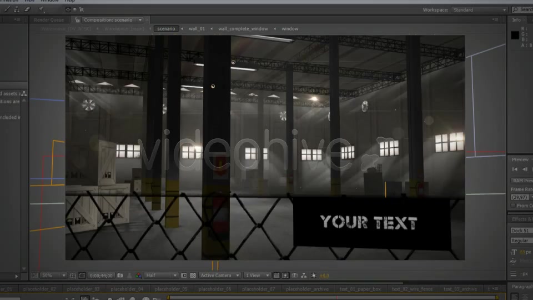Open the Composition: scenario dropdown arrow
The height and width of the screenshot is (300, 533).
pyautogui.click(x=140, y=20)
